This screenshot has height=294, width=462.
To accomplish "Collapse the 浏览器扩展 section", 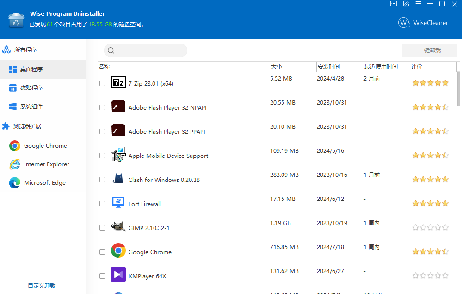I will (x=27, y=126).
